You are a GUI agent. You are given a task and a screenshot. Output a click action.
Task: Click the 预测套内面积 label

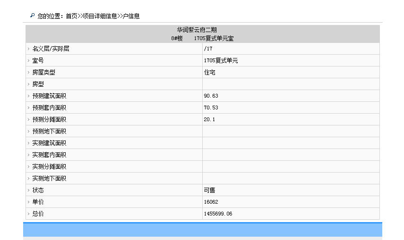[49, 108]
